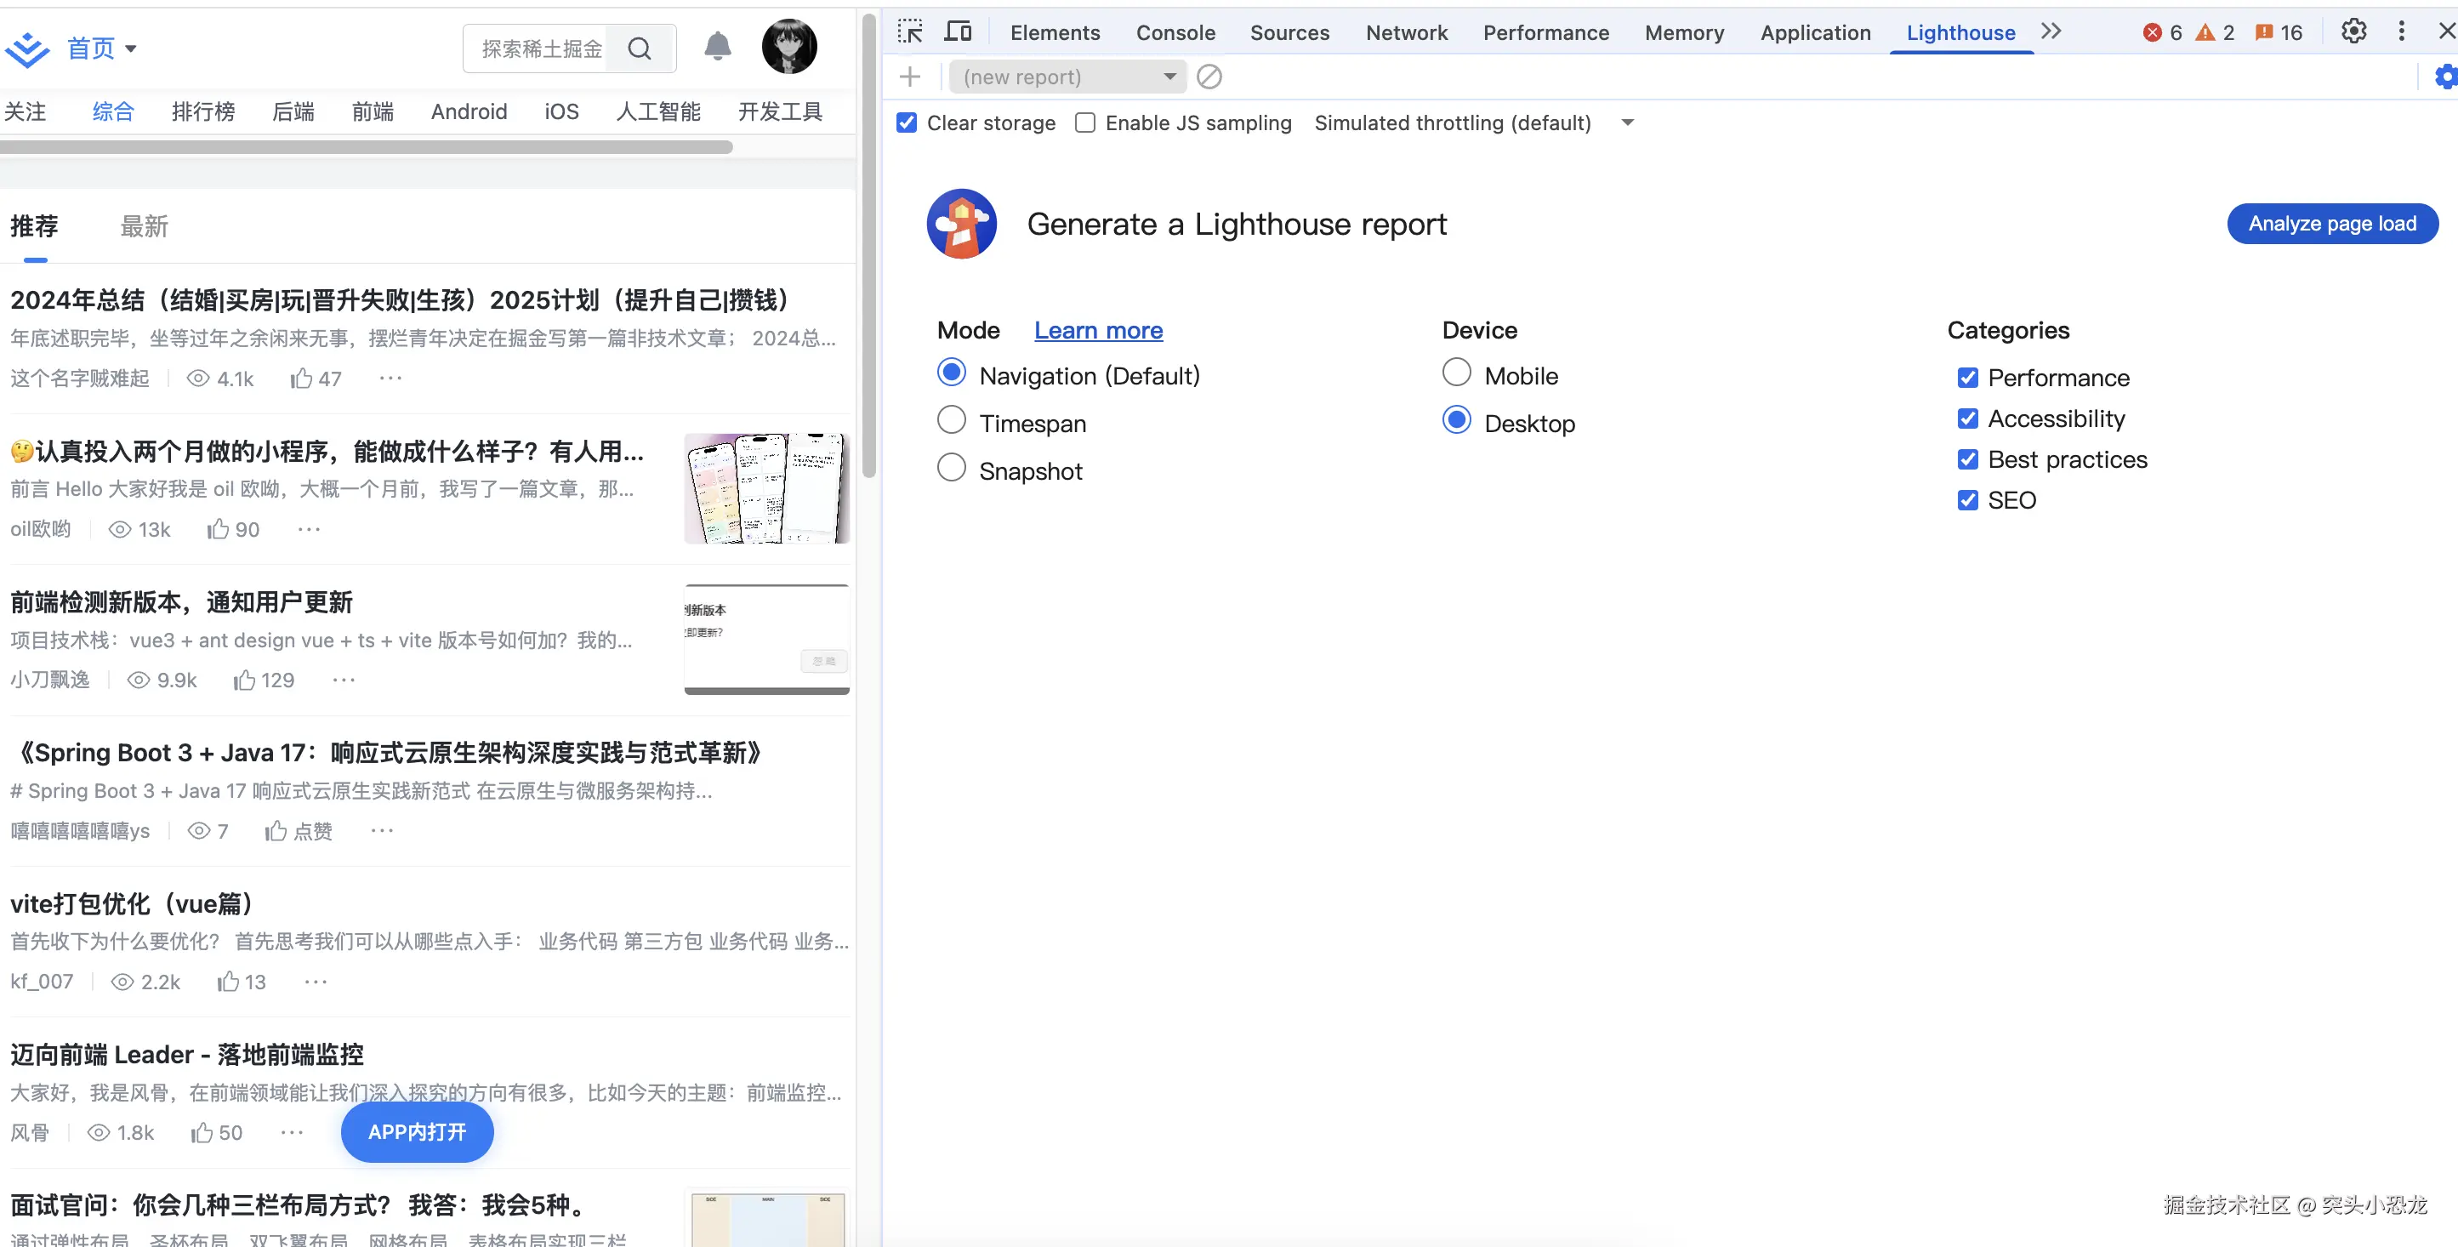The width and height of the screenshot is (2458, 1247).
Task: Open DevTools settings gear icon
Action: pyautogui.click(x=2353, y=31)
